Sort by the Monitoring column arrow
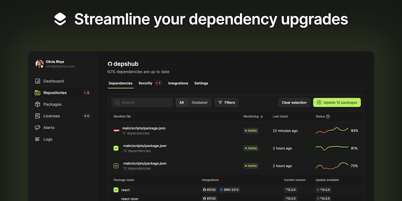This screenshot has width=402, height=201. tap(262, 117)
